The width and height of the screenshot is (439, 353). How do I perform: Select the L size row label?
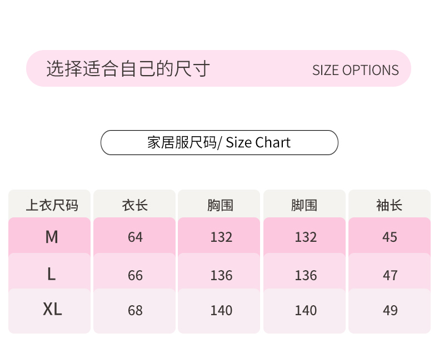click(52, 274)
